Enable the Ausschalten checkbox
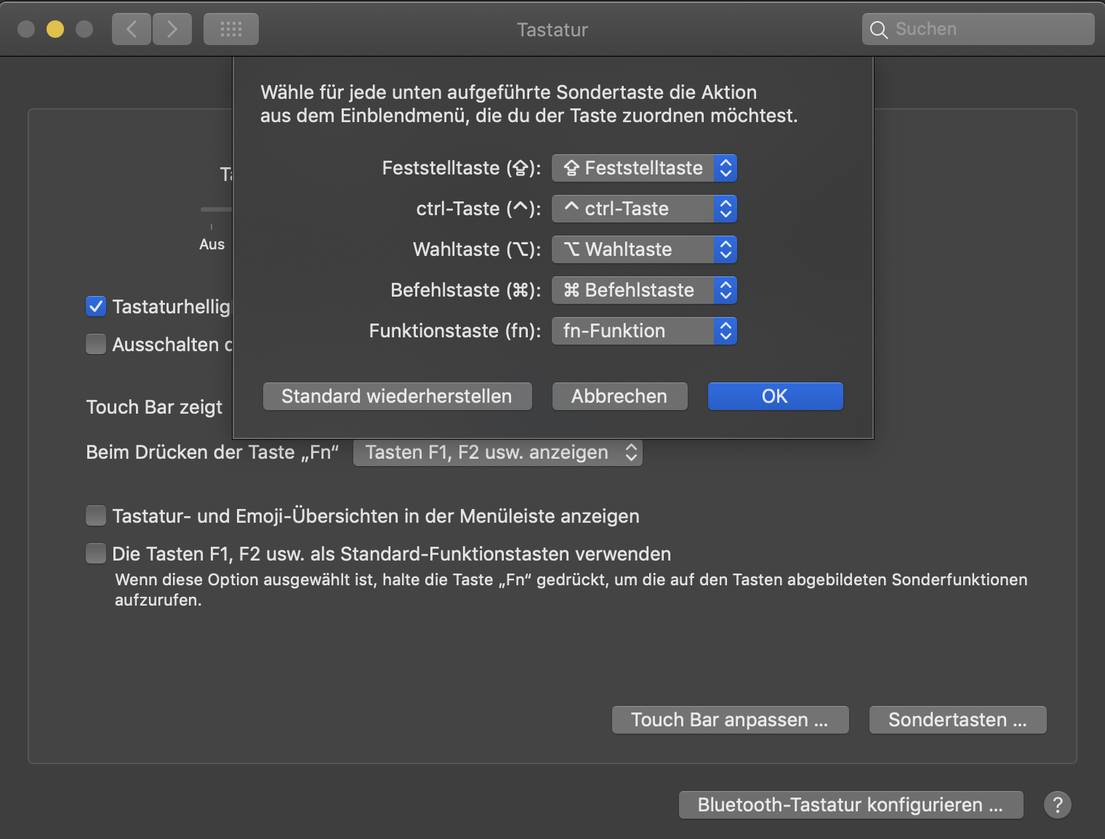The image size is (1105, 839). coord(96,344)
